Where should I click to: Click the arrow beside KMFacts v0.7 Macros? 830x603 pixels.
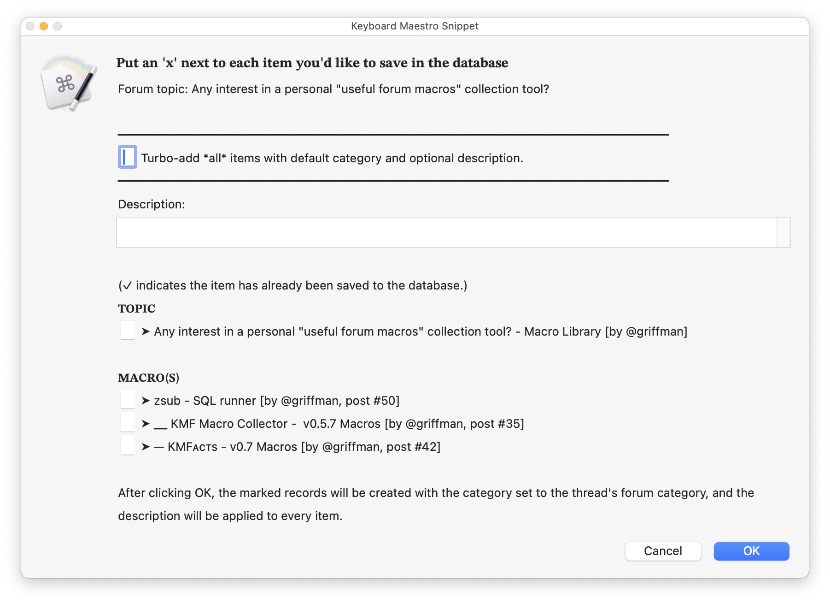[x=146, y=447]
